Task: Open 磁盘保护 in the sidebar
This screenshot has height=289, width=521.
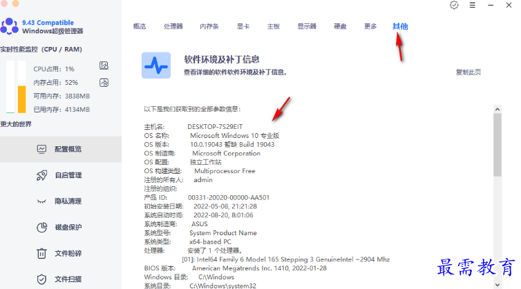Action: [61, 228]
